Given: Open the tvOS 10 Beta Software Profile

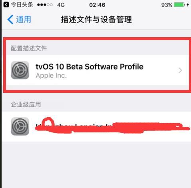Looking at the screenshot, I should click(x=97, y=70).
